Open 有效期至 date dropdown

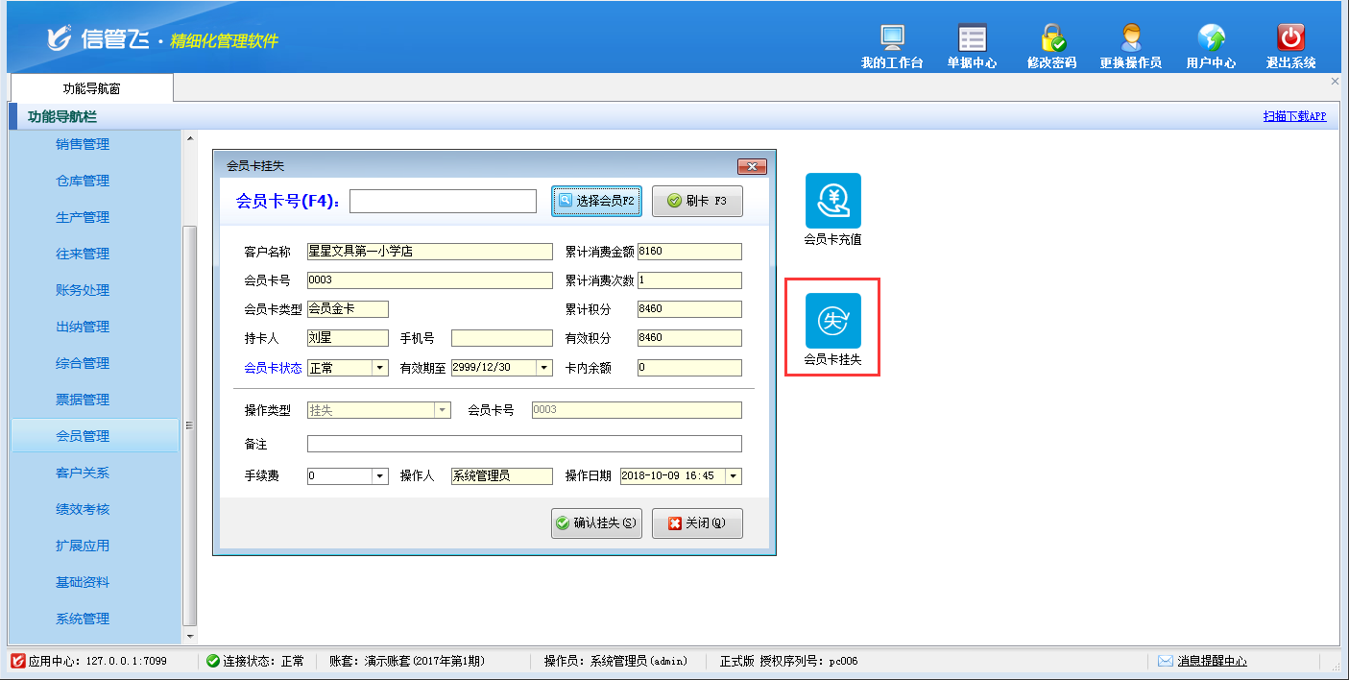pos(544,368)
